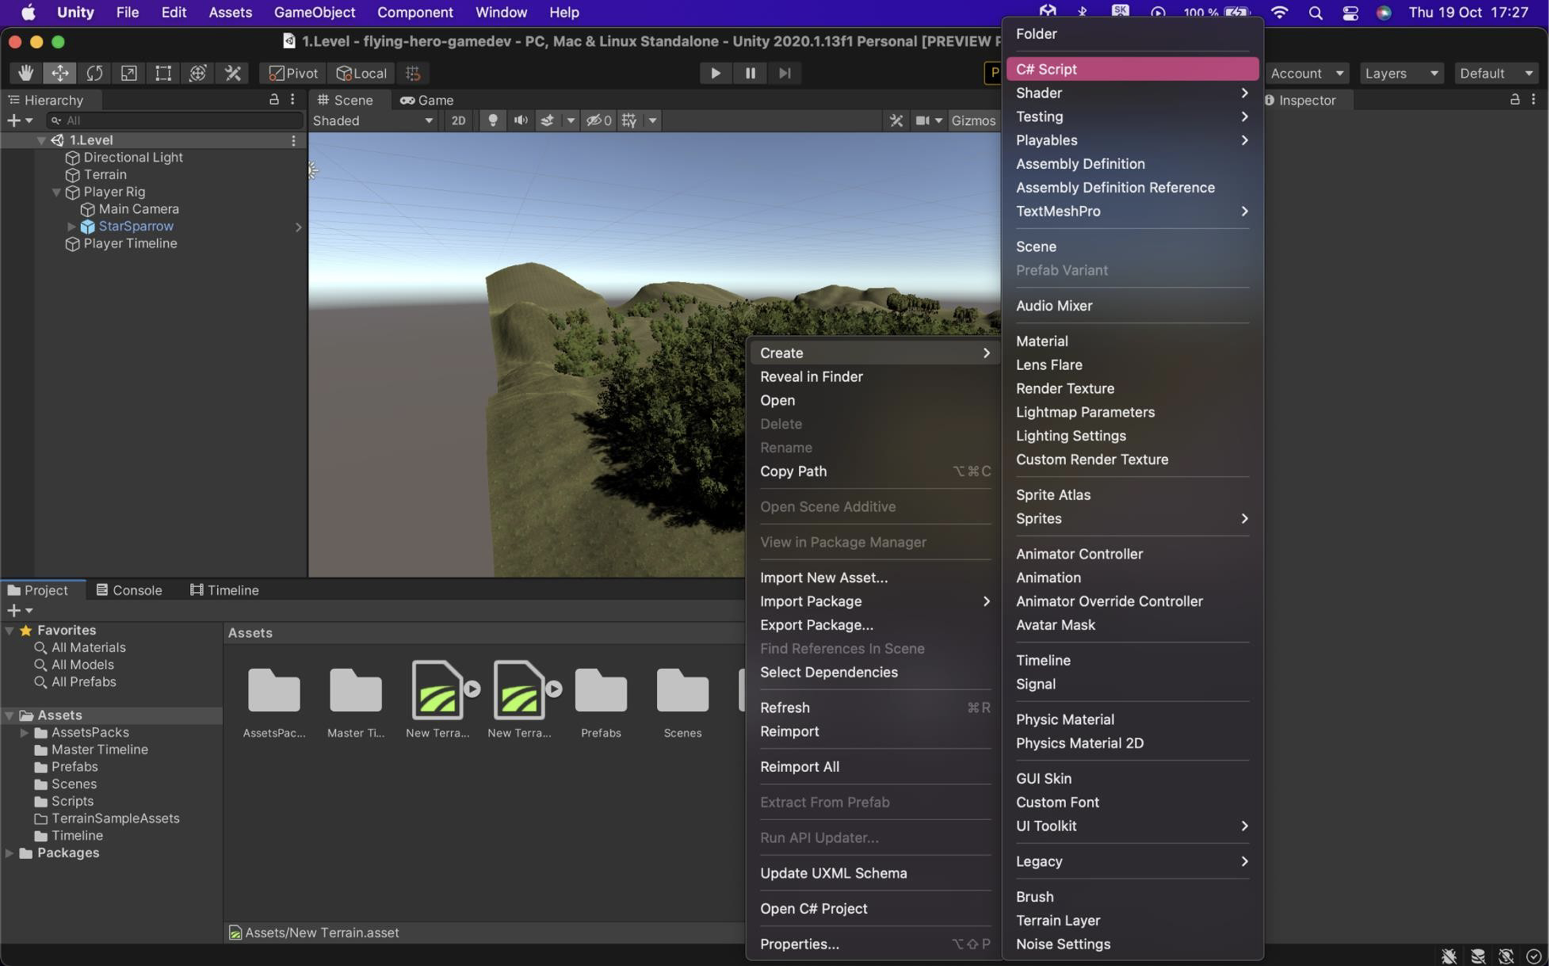This screenshot has width=1550, height=966.
Task: Expand AssetsPacks folder in Project tree
Action: pyautogui.click(x=24, y=732)
